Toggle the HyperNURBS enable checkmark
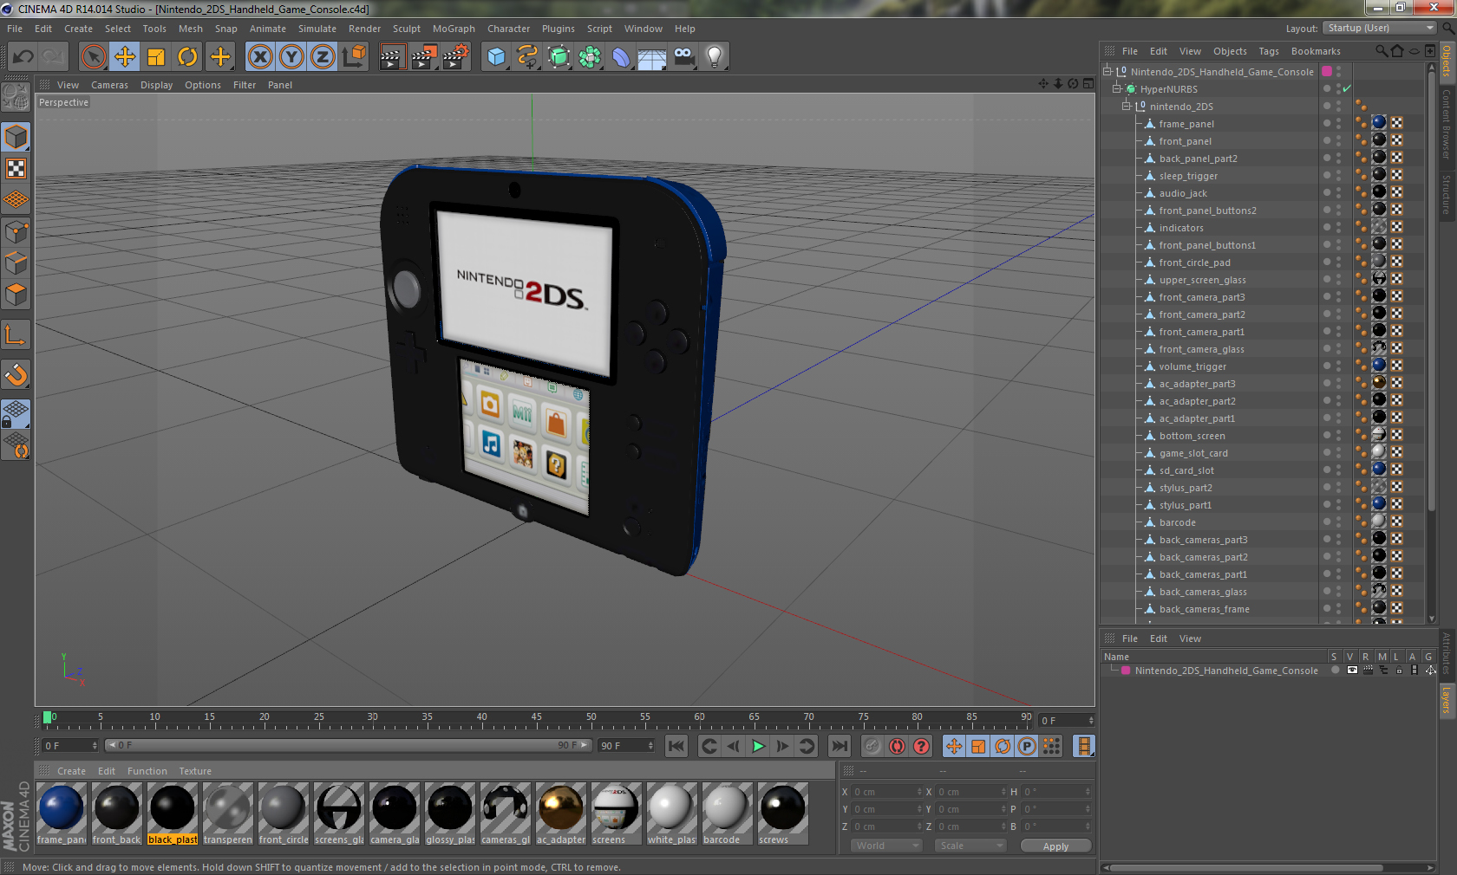1457x875 pixels. [1347, 89]
